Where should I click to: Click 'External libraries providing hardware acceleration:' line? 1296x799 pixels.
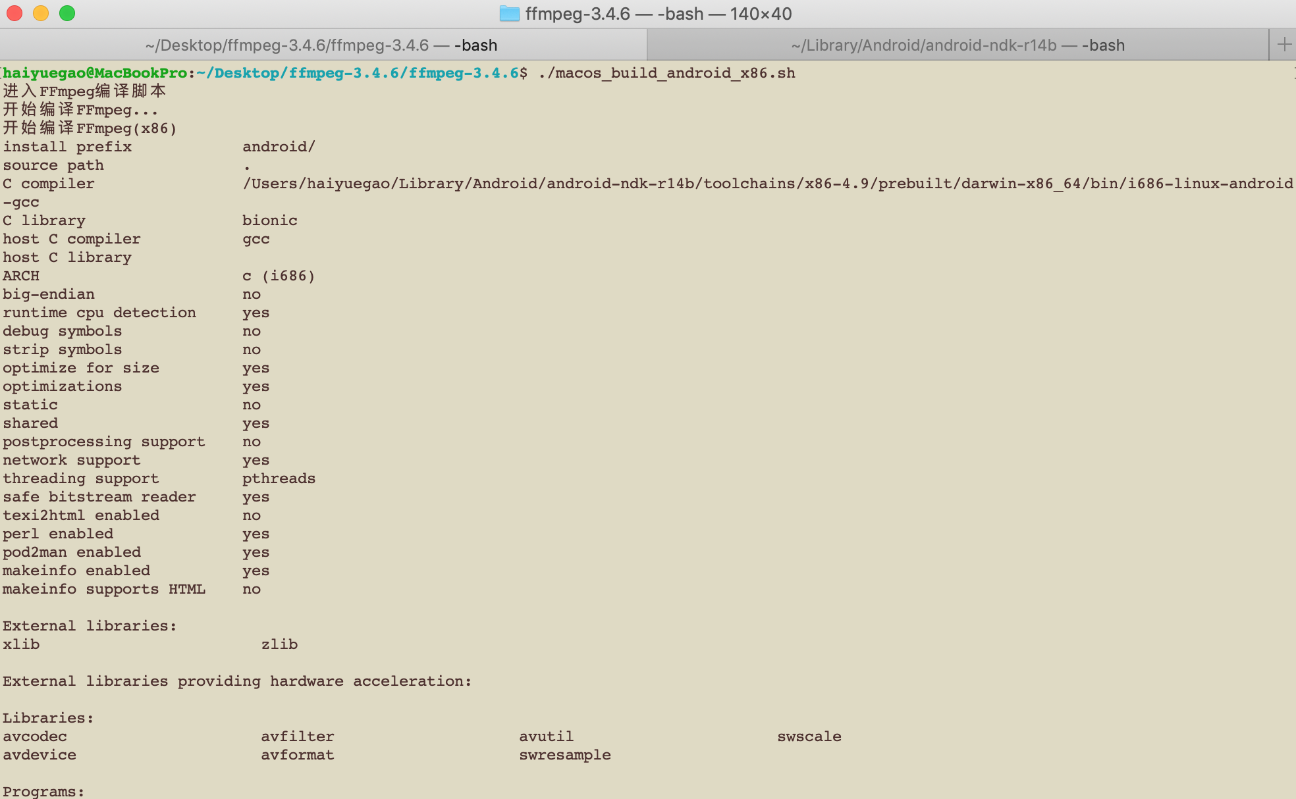click(238, 681)
